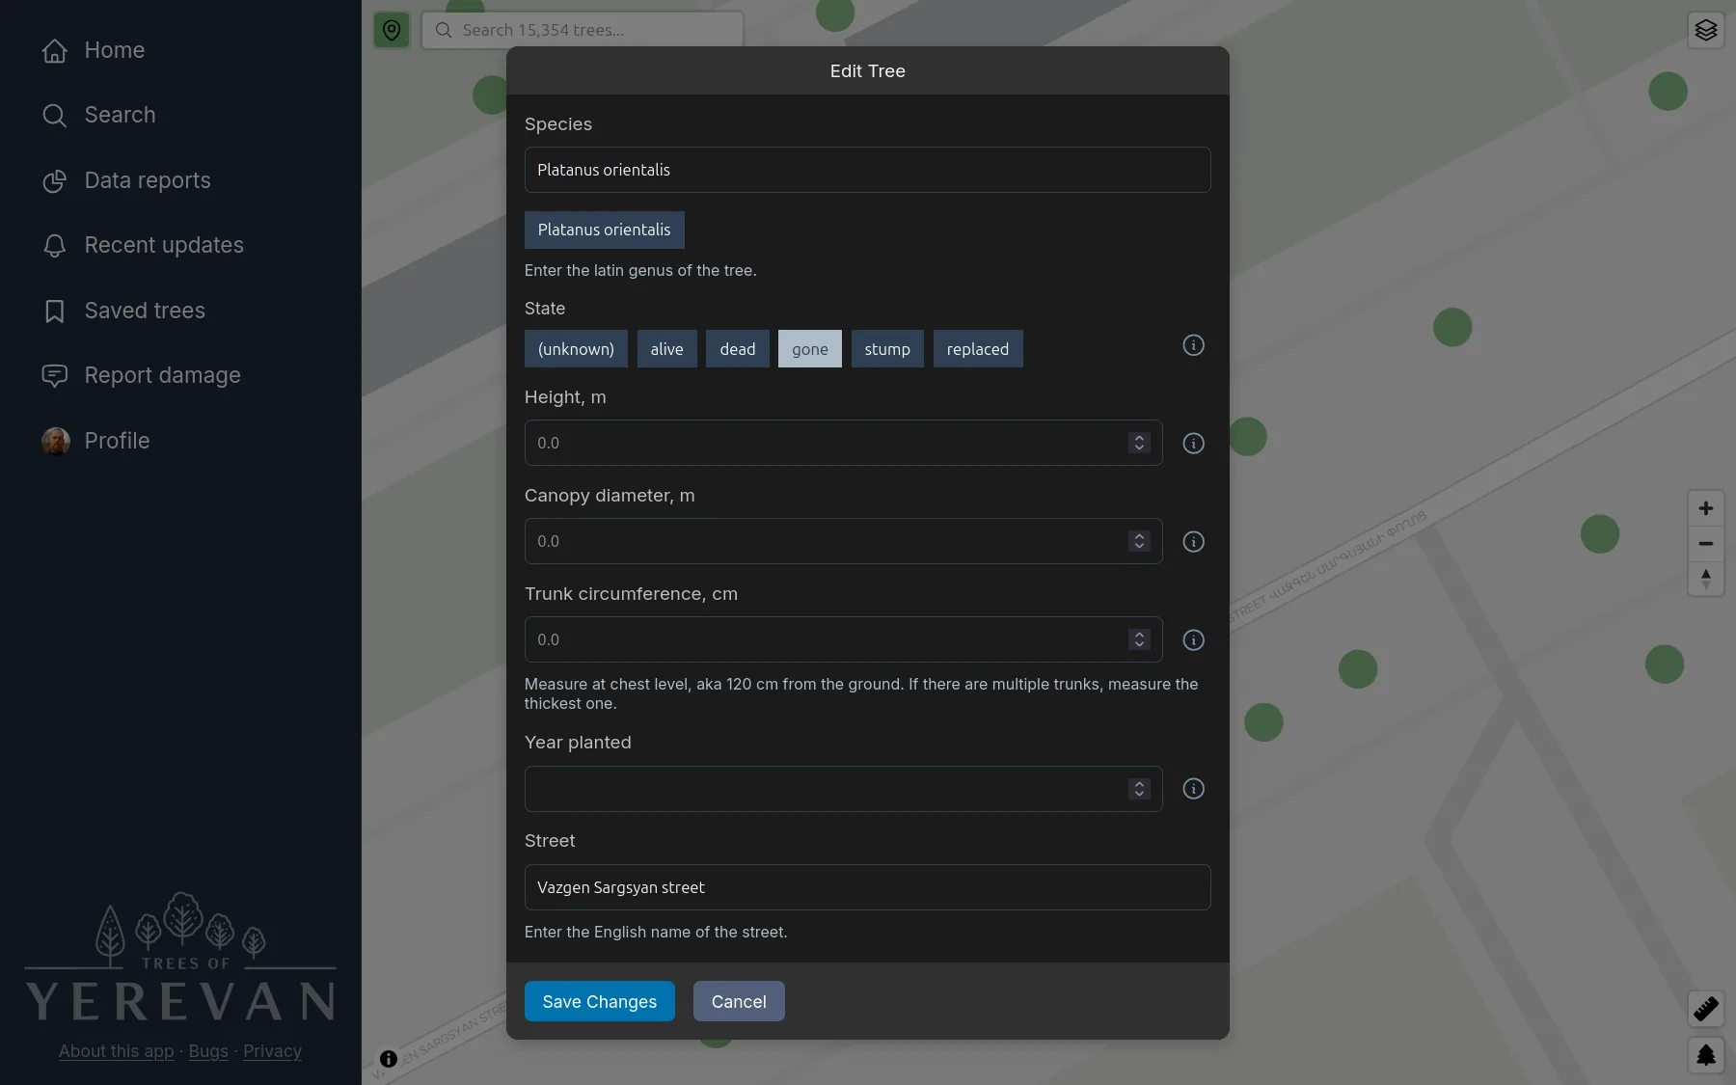Click the Trunk circumference stepper arrows

coord(1139,639)
